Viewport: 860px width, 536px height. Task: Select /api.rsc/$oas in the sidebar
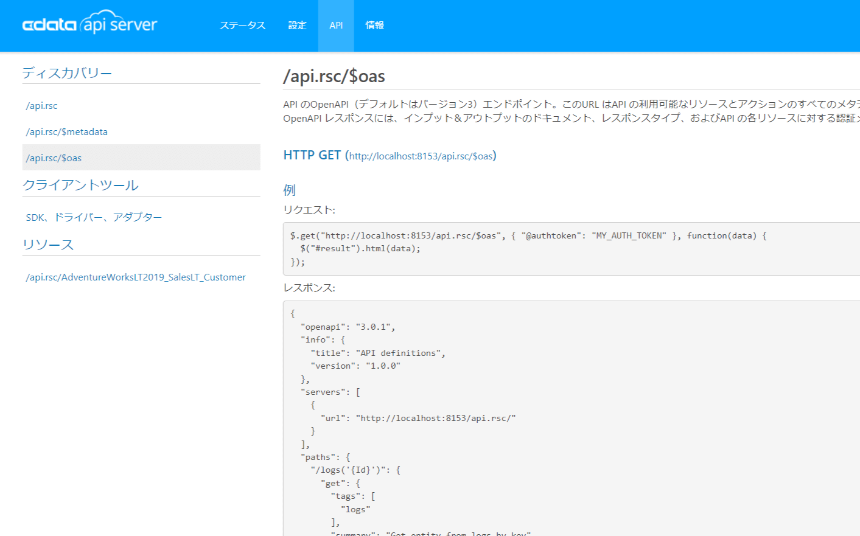pyautogui.click(x=54, y=158)
